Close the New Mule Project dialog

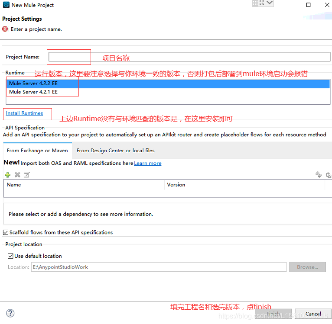327,5
